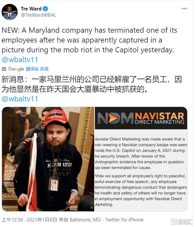The height and width of the screenshot is (227, 195).
Task: Open @wbaltv11 mention in English tweet
Action: pyautogui.click(x=20, y=60)
